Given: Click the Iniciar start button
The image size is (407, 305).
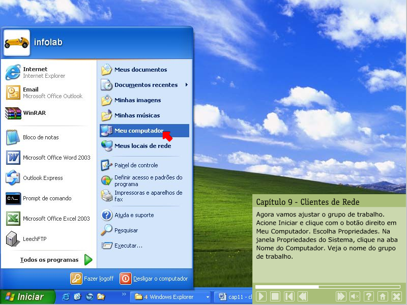Looking at the screenshot, I should 26,297.
